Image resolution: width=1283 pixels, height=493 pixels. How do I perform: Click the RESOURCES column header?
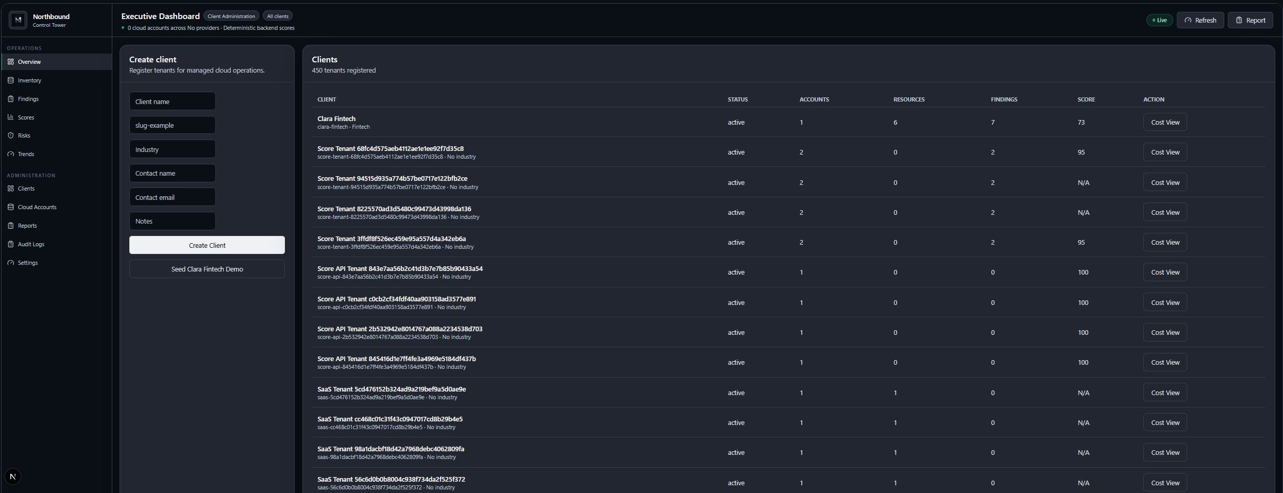[x=909, y=99]
